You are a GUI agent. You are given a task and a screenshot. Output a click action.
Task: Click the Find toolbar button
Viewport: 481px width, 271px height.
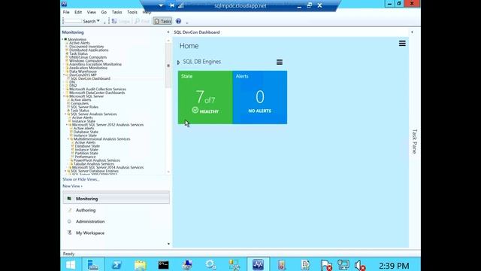click(x=142, y=21)
